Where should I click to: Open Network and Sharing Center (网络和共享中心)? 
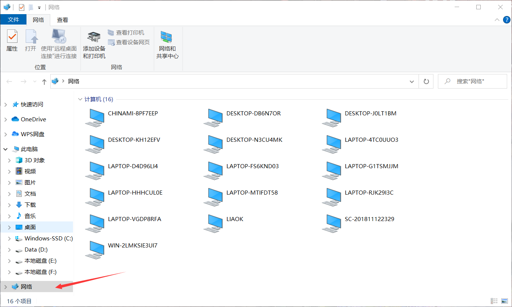[x=167, y=44]
